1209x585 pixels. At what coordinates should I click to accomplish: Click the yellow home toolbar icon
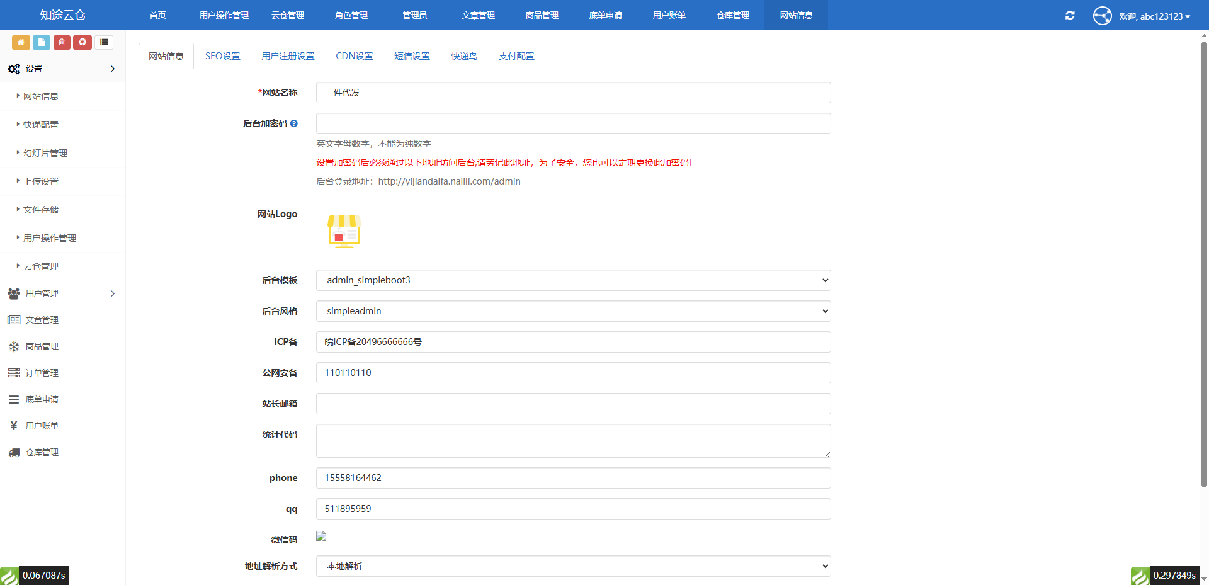[21, 42]
